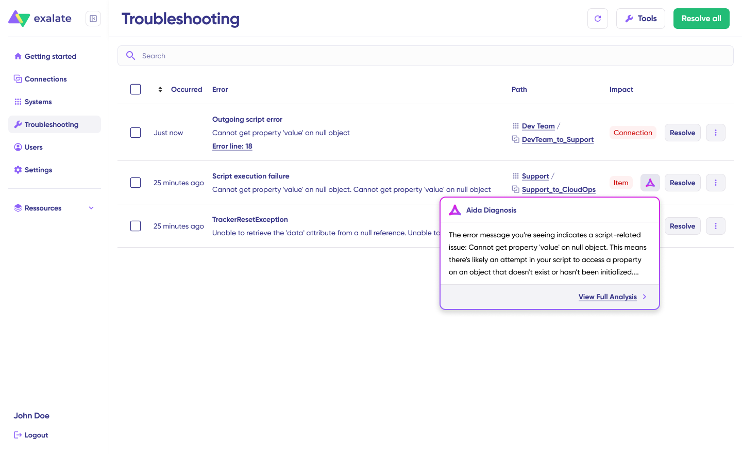This screenshot has height=454, width=742.
Task: Click the exalate logo
Action: (x=40, y=19)
